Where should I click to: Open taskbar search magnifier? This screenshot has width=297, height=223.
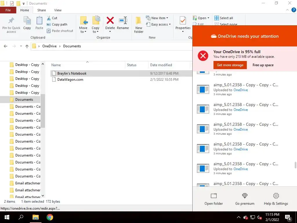pyautogui.click(x=21, y=217)
